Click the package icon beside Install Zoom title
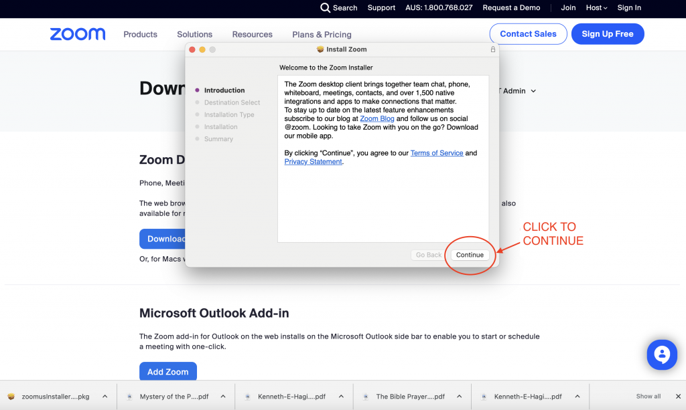This screenshot has height=410, width=686. (x=320, y=49)
